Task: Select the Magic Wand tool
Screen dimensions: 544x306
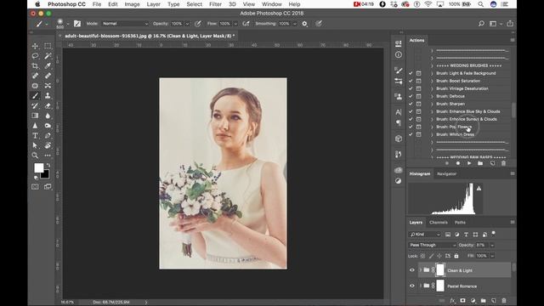Action: pyautogui.click(x=48, y=56)
